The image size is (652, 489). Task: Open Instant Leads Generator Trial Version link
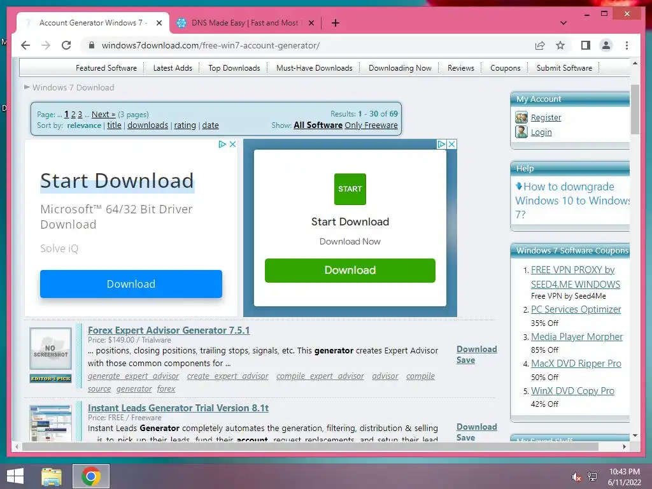(178, 408)
